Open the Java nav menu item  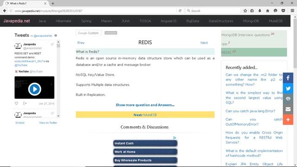[42, 21]
